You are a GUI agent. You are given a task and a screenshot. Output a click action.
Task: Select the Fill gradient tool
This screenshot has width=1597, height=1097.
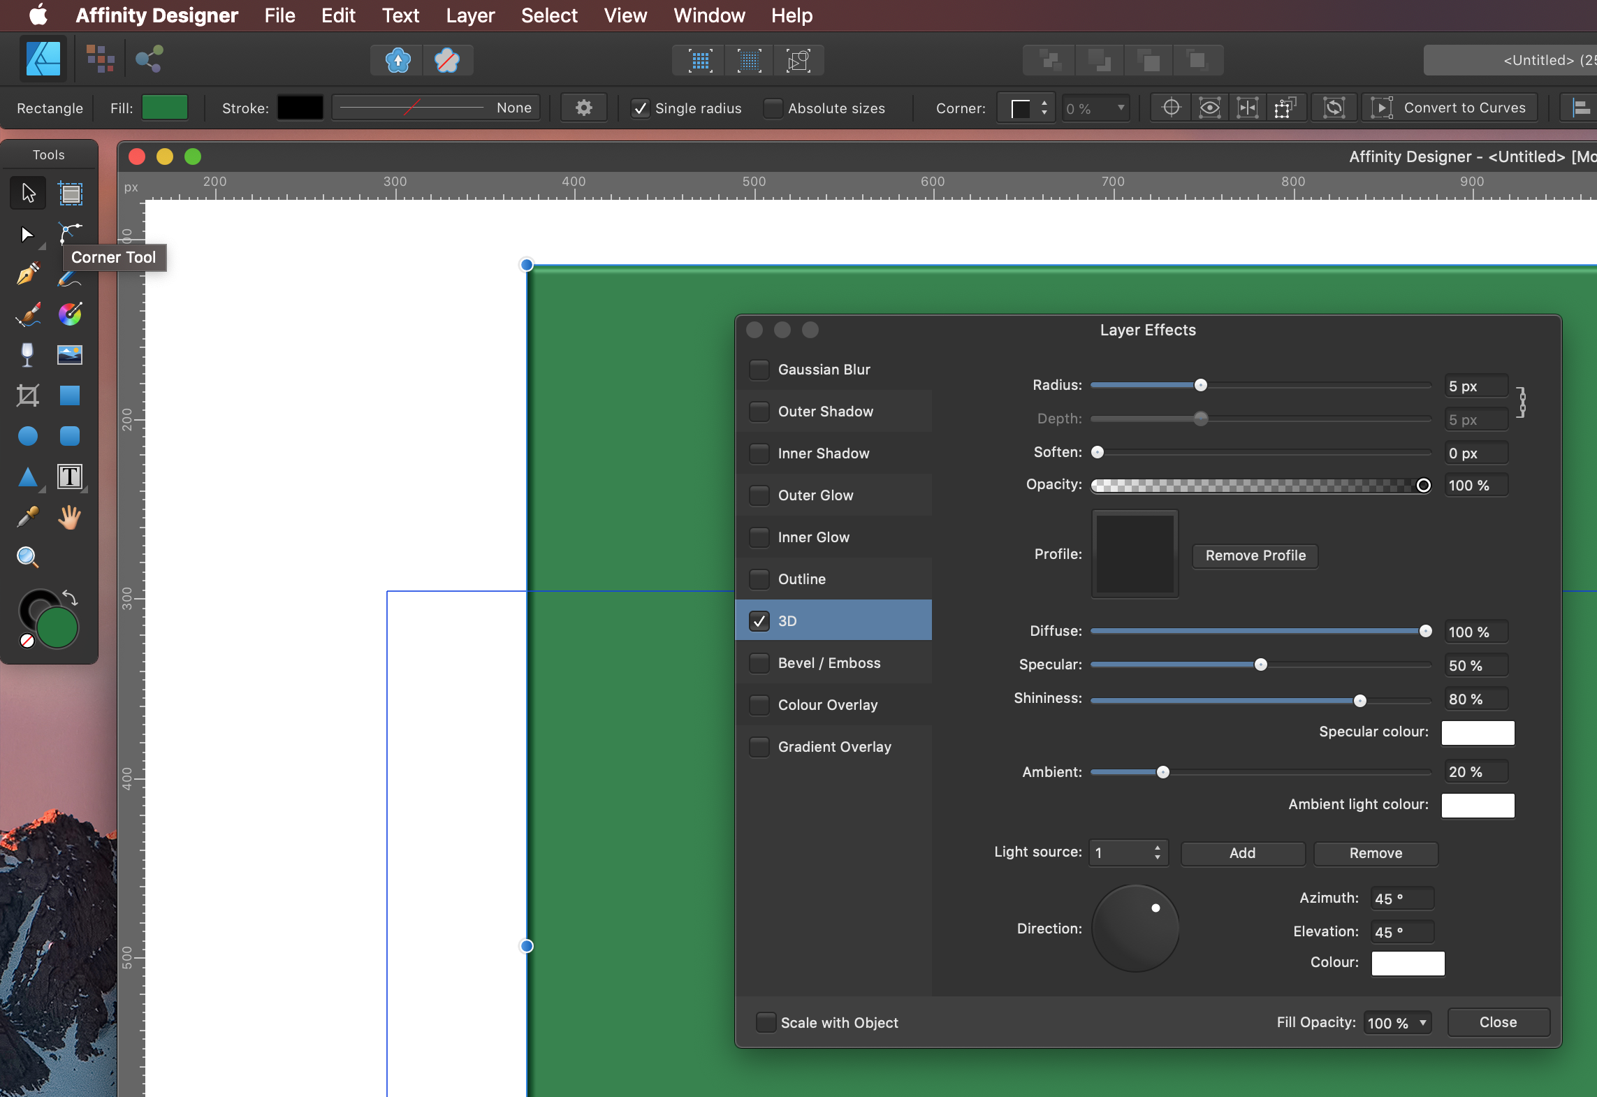(x=70, y=314)
